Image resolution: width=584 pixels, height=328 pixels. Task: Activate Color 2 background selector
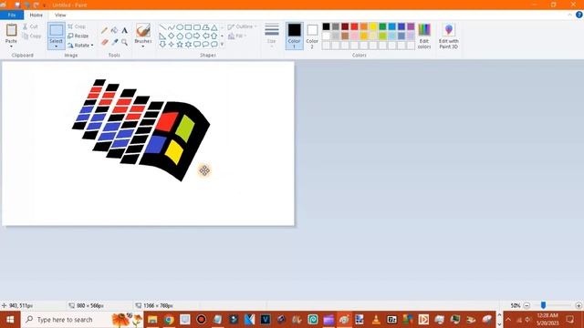tap(312, 36)
